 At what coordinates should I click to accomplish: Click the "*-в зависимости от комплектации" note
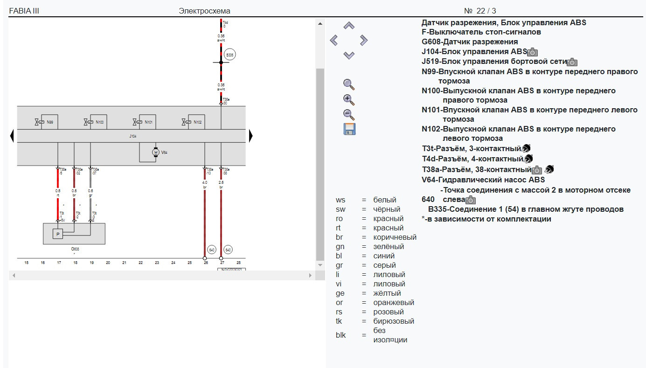[x=486, y=219]
